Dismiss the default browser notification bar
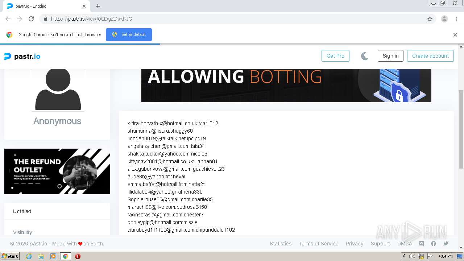This screenshot has height=261, width=464. (455, 35)
